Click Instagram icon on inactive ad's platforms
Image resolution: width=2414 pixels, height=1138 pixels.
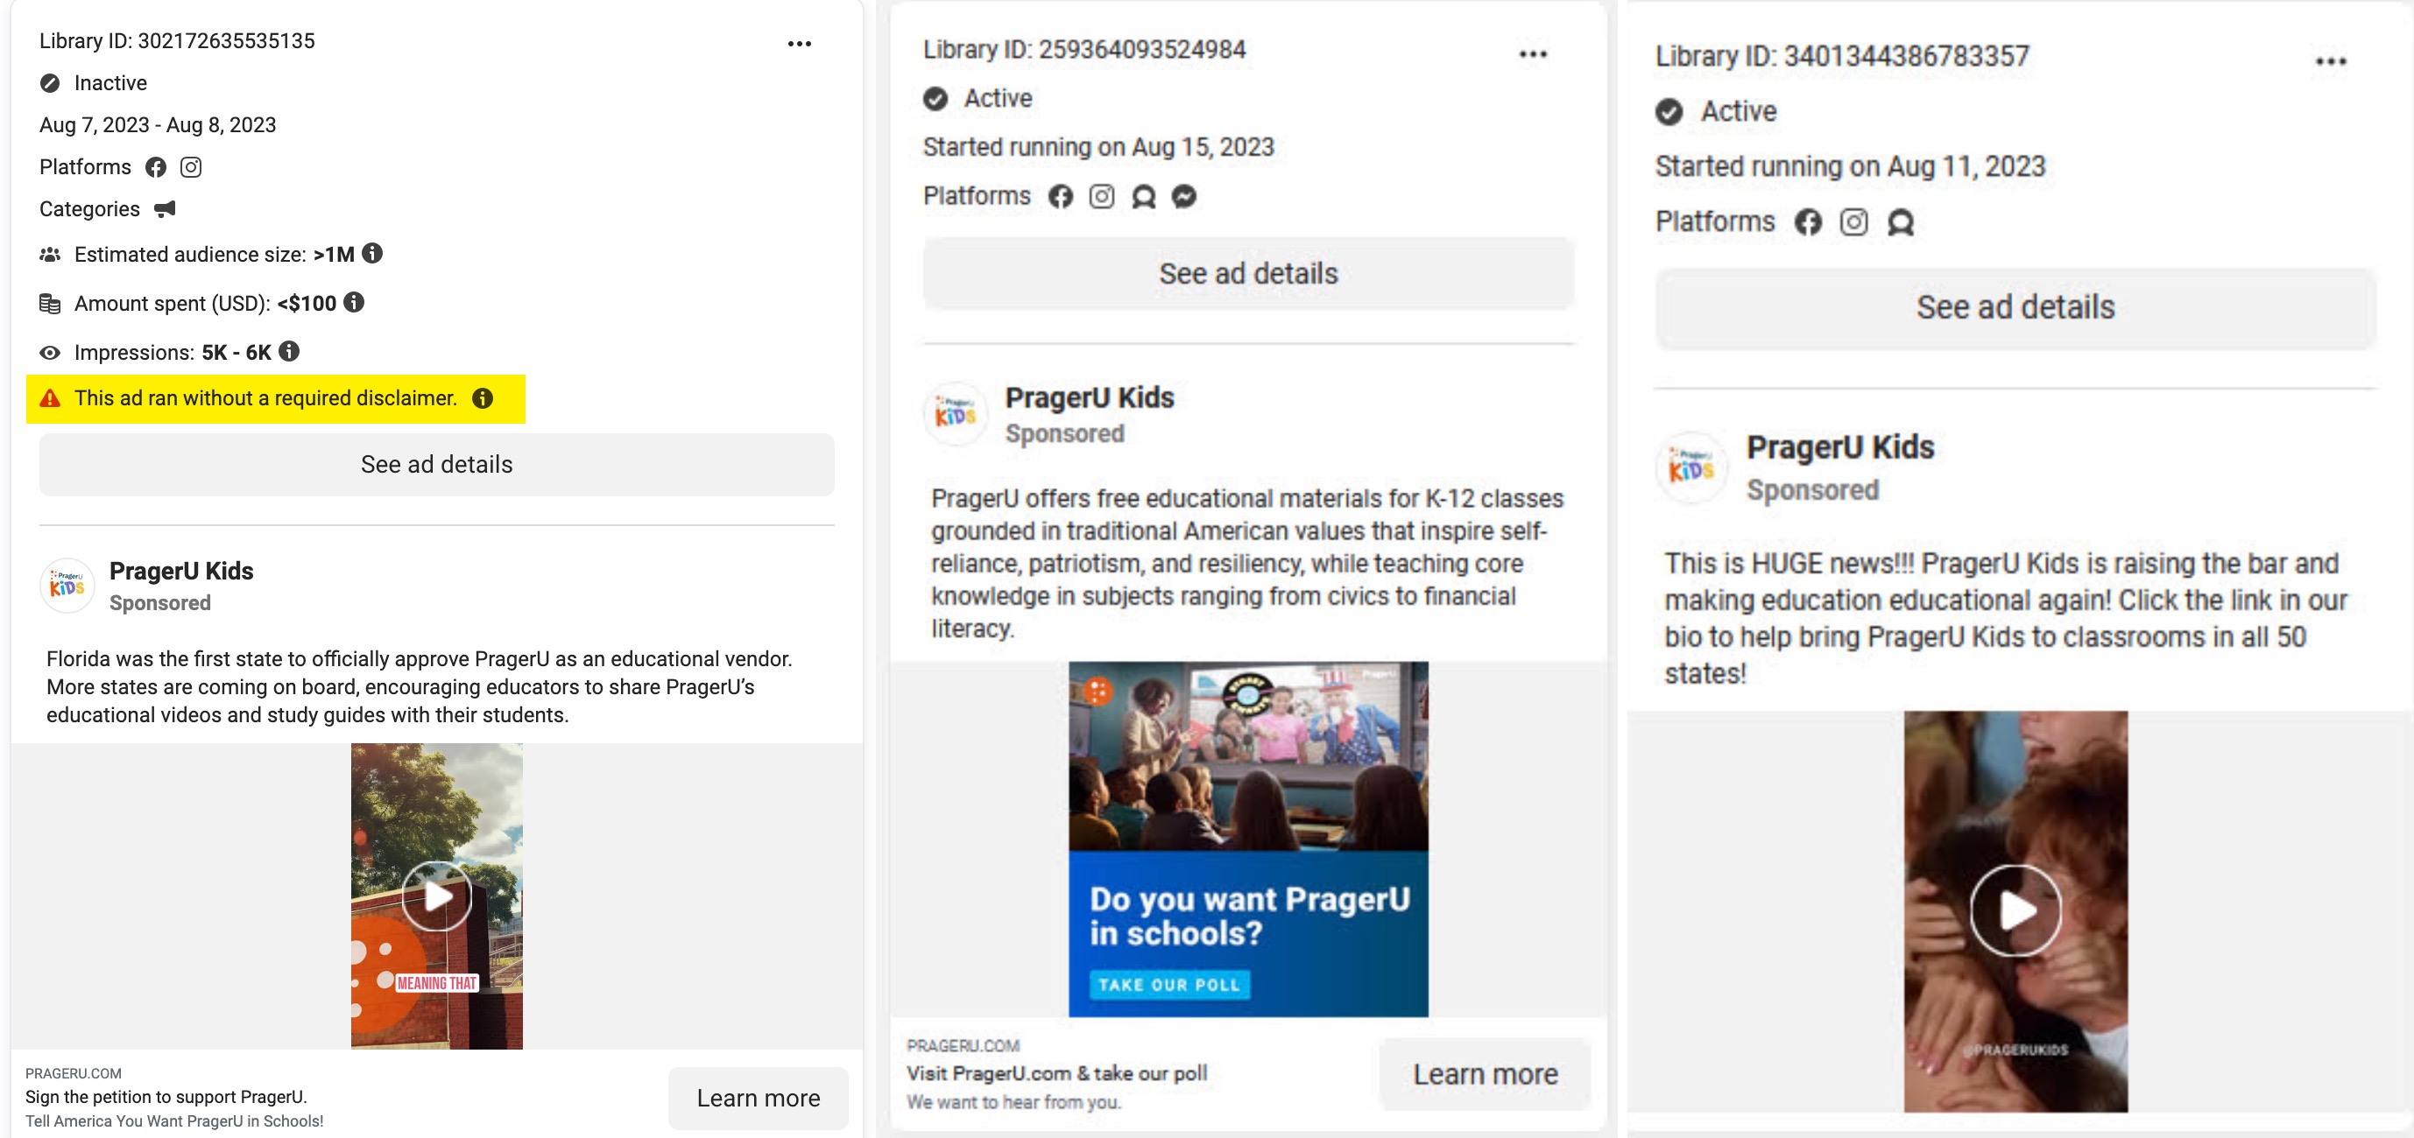point(190,166)
